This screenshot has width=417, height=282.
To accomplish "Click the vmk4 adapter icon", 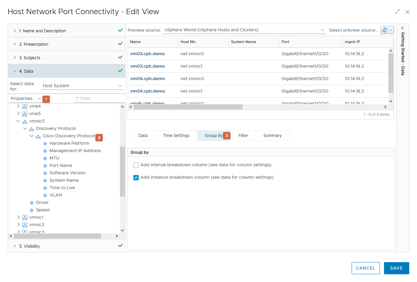I will coord(25,106).
